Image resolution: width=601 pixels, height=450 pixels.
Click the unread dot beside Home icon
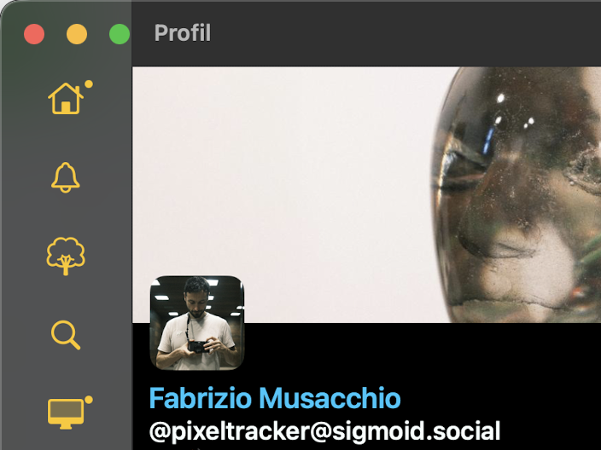89,84
